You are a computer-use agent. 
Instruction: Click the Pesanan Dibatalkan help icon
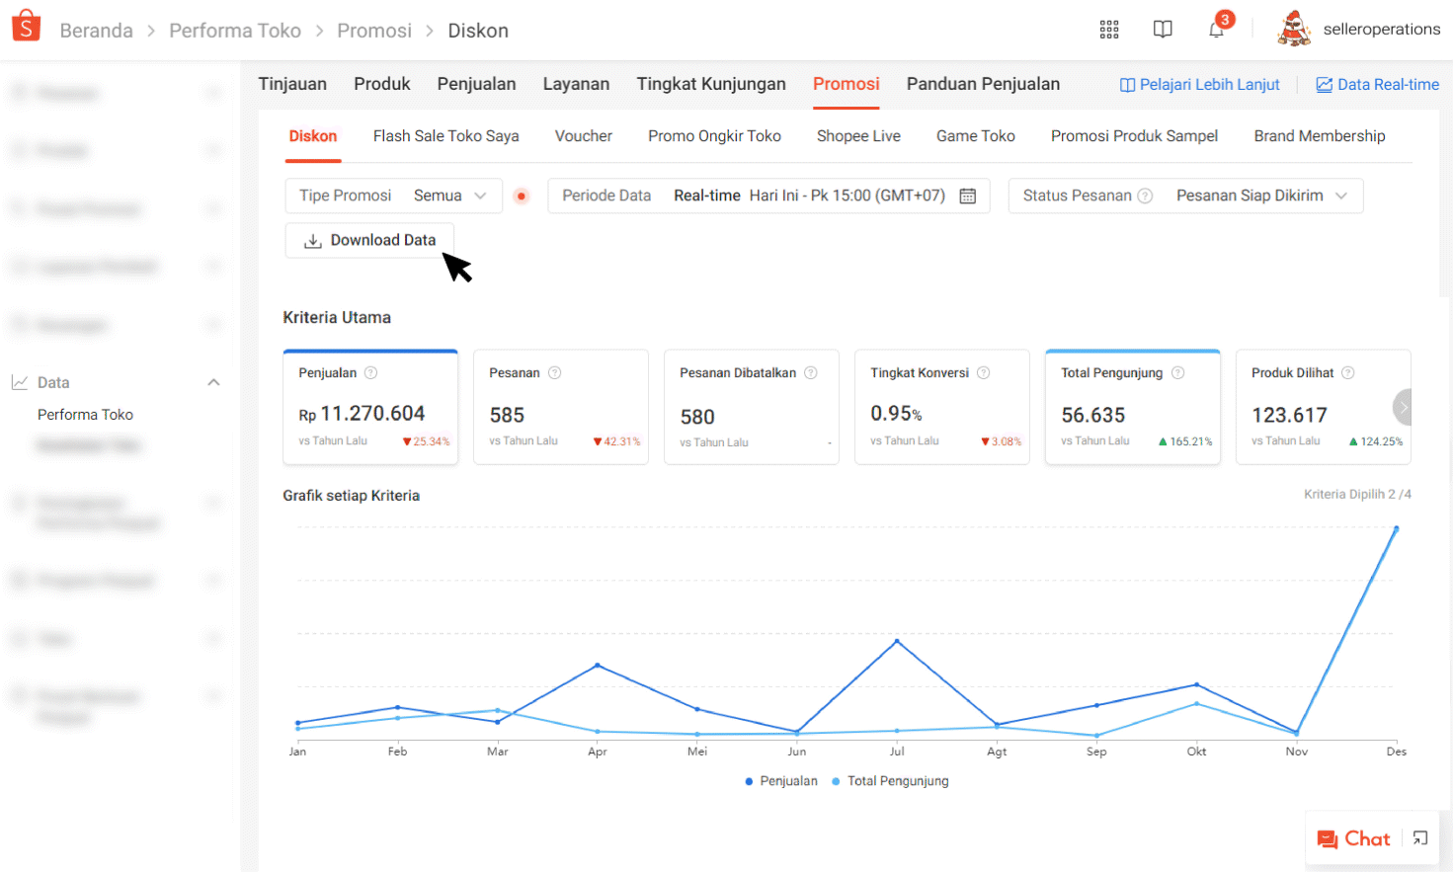810,372
